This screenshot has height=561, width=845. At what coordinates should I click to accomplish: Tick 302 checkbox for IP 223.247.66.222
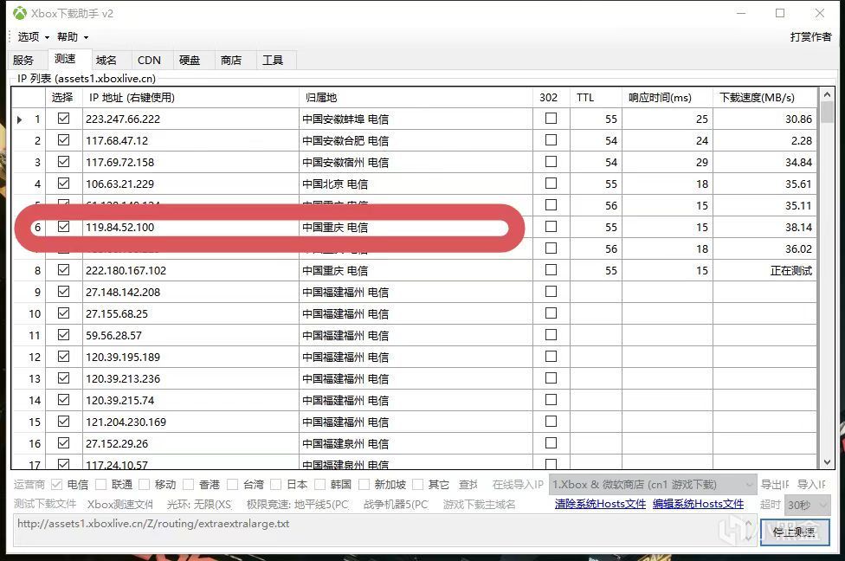pos(551,118)
